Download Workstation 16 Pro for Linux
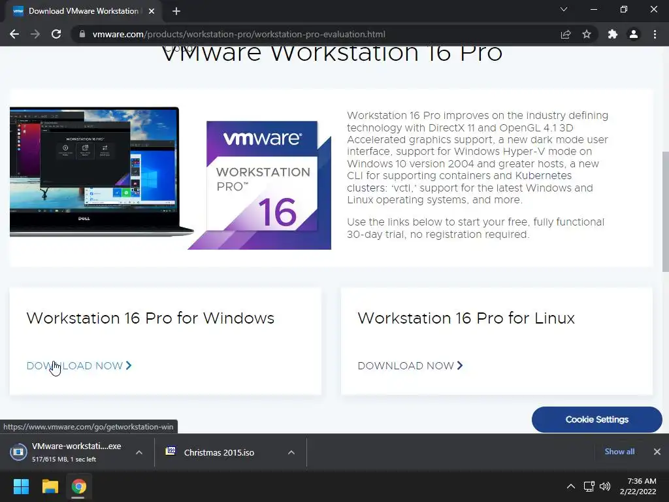Viewport: 669px width, 502px height. click(x=410, y=366)
